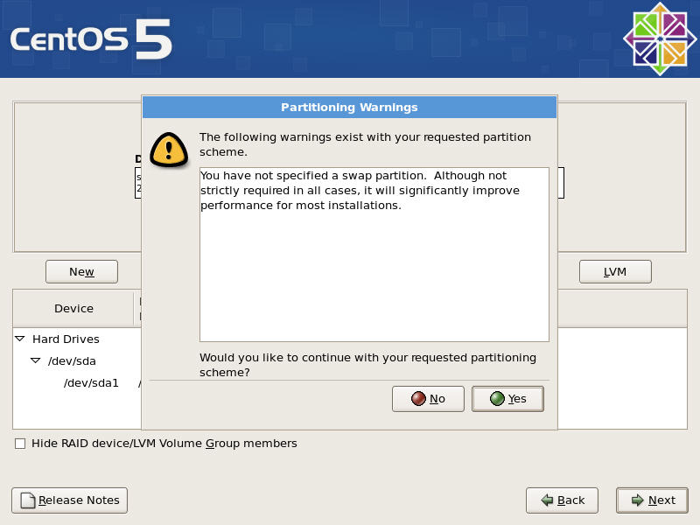Open the LVM configuration button
Screen dimensions: 700x525
(x=615, y=271)
